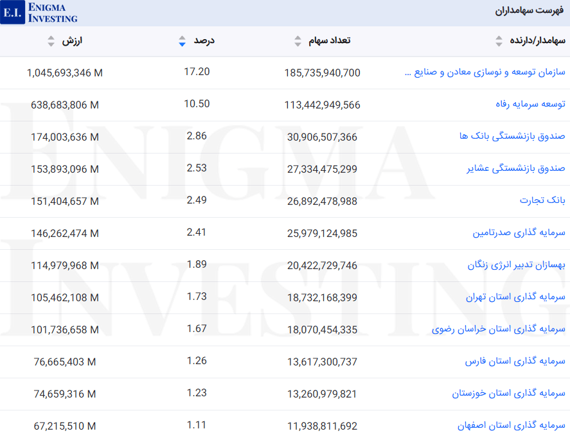Open shareholder سرمایه گذاری استان فارس

pyautogui.click(x=515, y=361)
